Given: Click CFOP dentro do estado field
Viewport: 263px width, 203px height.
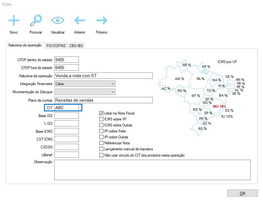Looking at the screenshot, I should (66, 60).
